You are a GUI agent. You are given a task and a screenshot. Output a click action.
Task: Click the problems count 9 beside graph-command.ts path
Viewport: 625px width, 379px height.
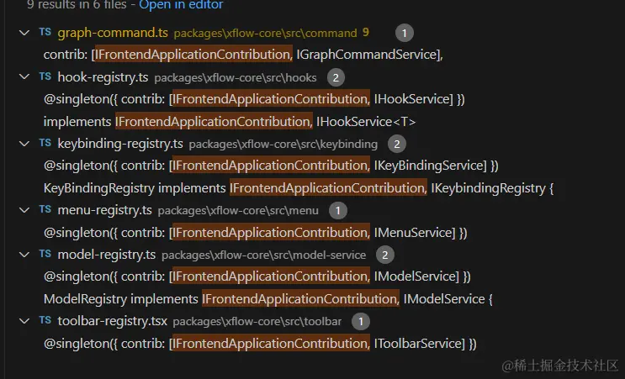pyautogui.click(x=366, y=33)
